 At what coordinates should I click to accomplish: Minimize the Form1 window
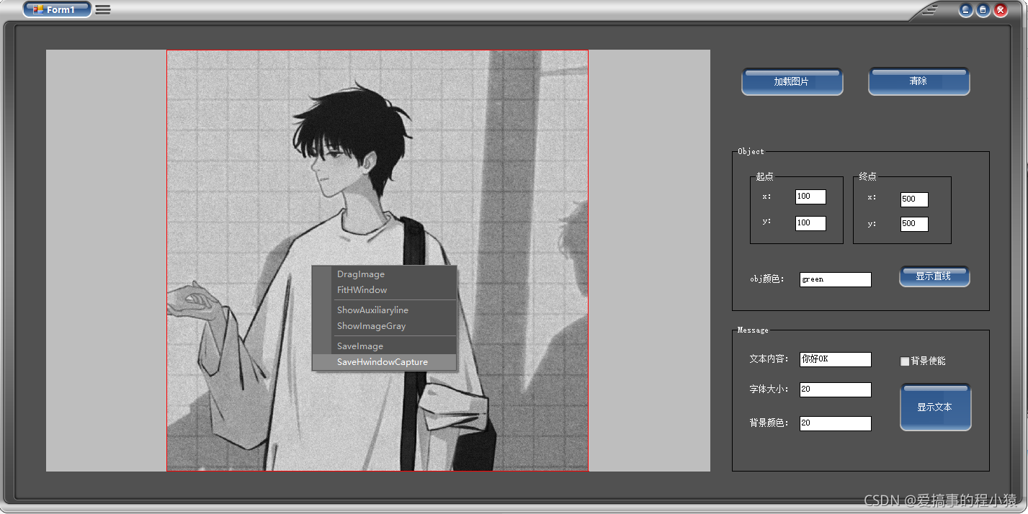pyautogui.click(x=965, y=10)
